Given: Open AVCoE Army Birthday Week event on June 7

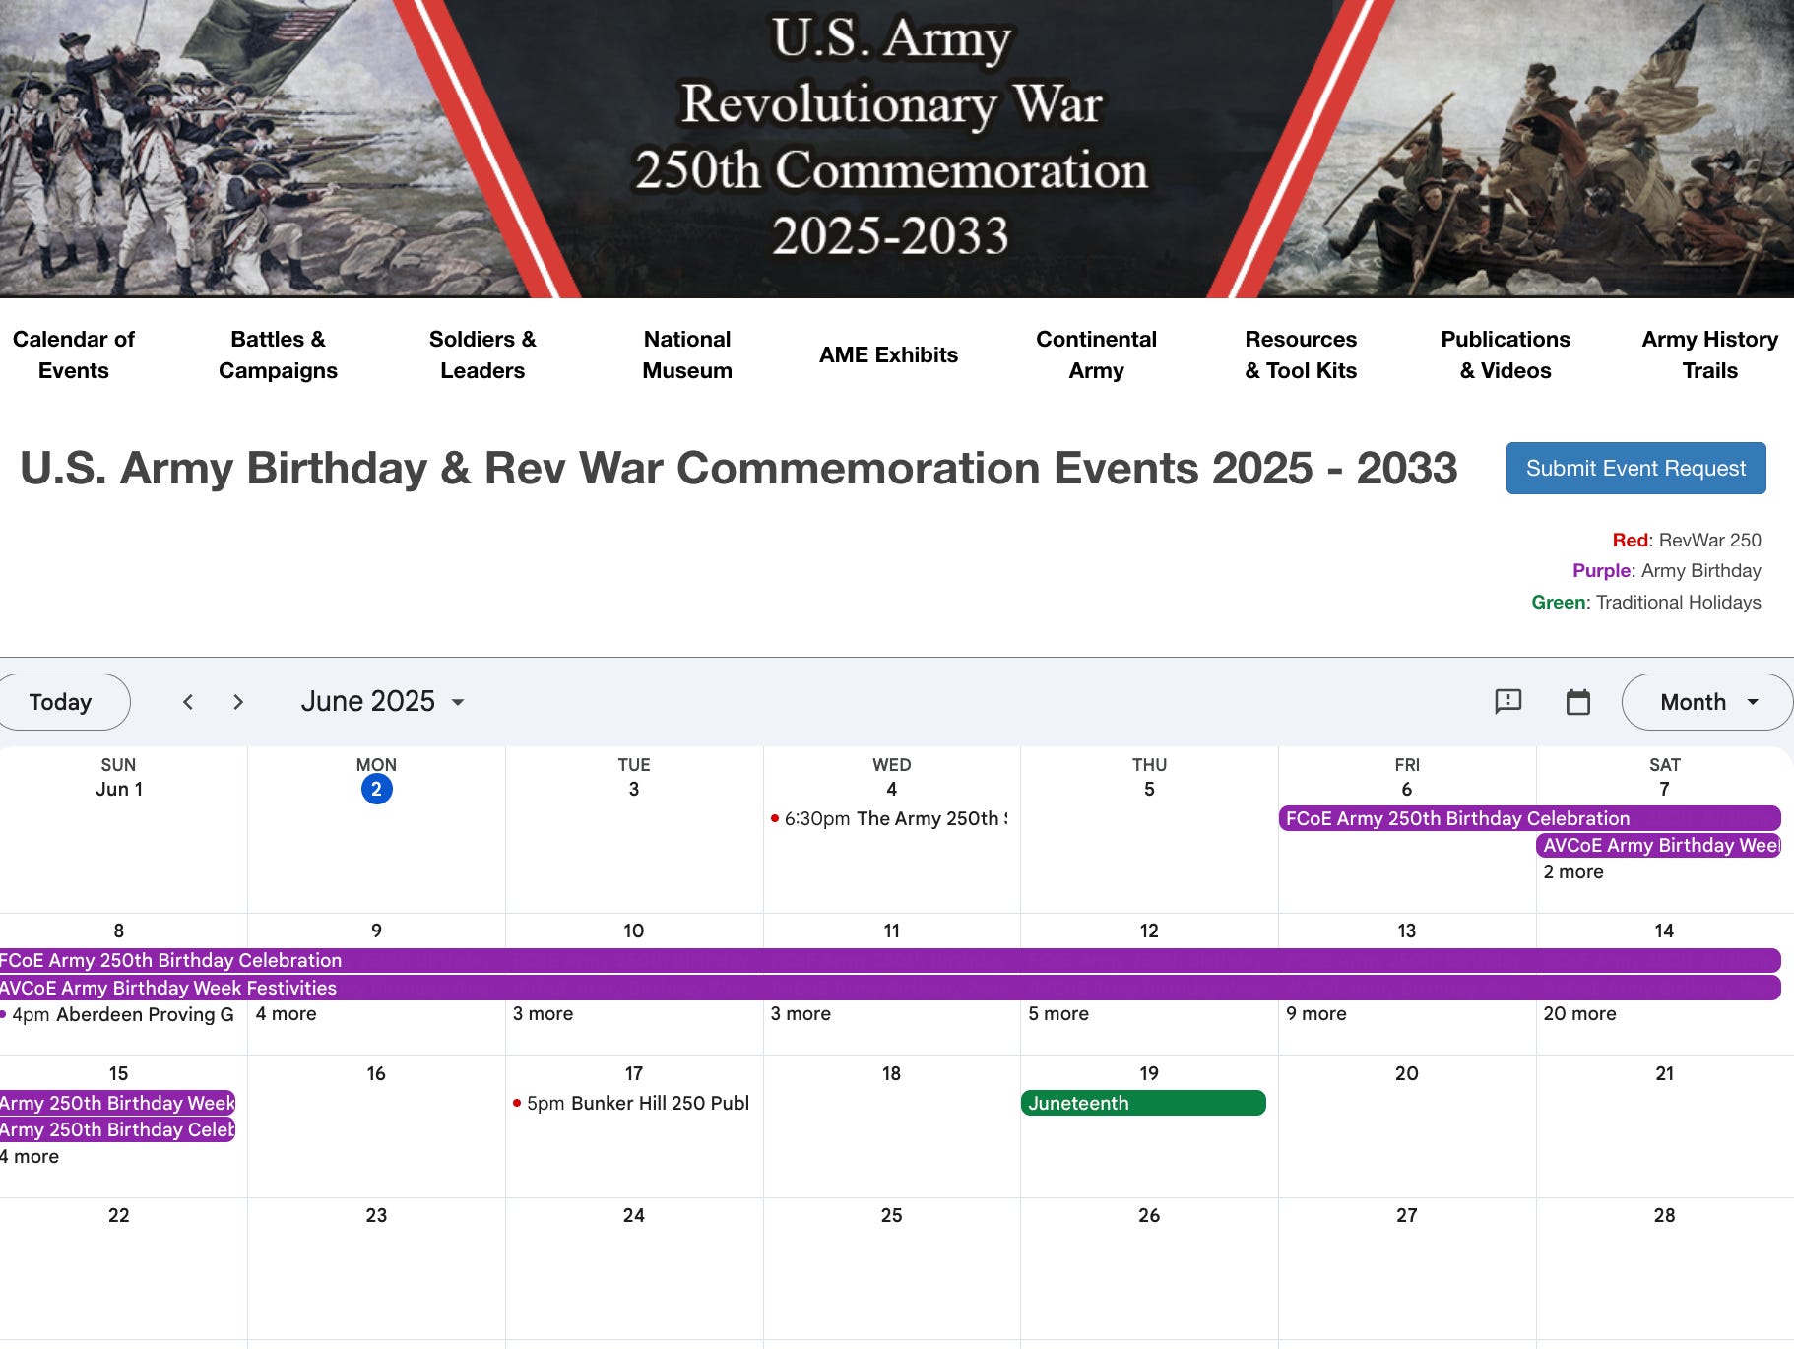Looking at the screenshot, I should [1659, 845].
